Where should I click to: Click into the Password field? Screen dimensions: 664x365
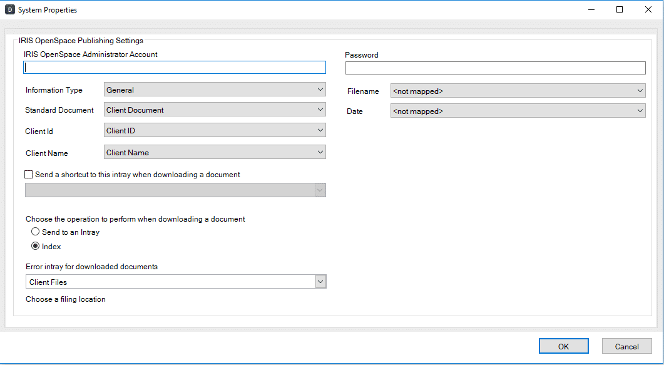[x=495, y=68]
